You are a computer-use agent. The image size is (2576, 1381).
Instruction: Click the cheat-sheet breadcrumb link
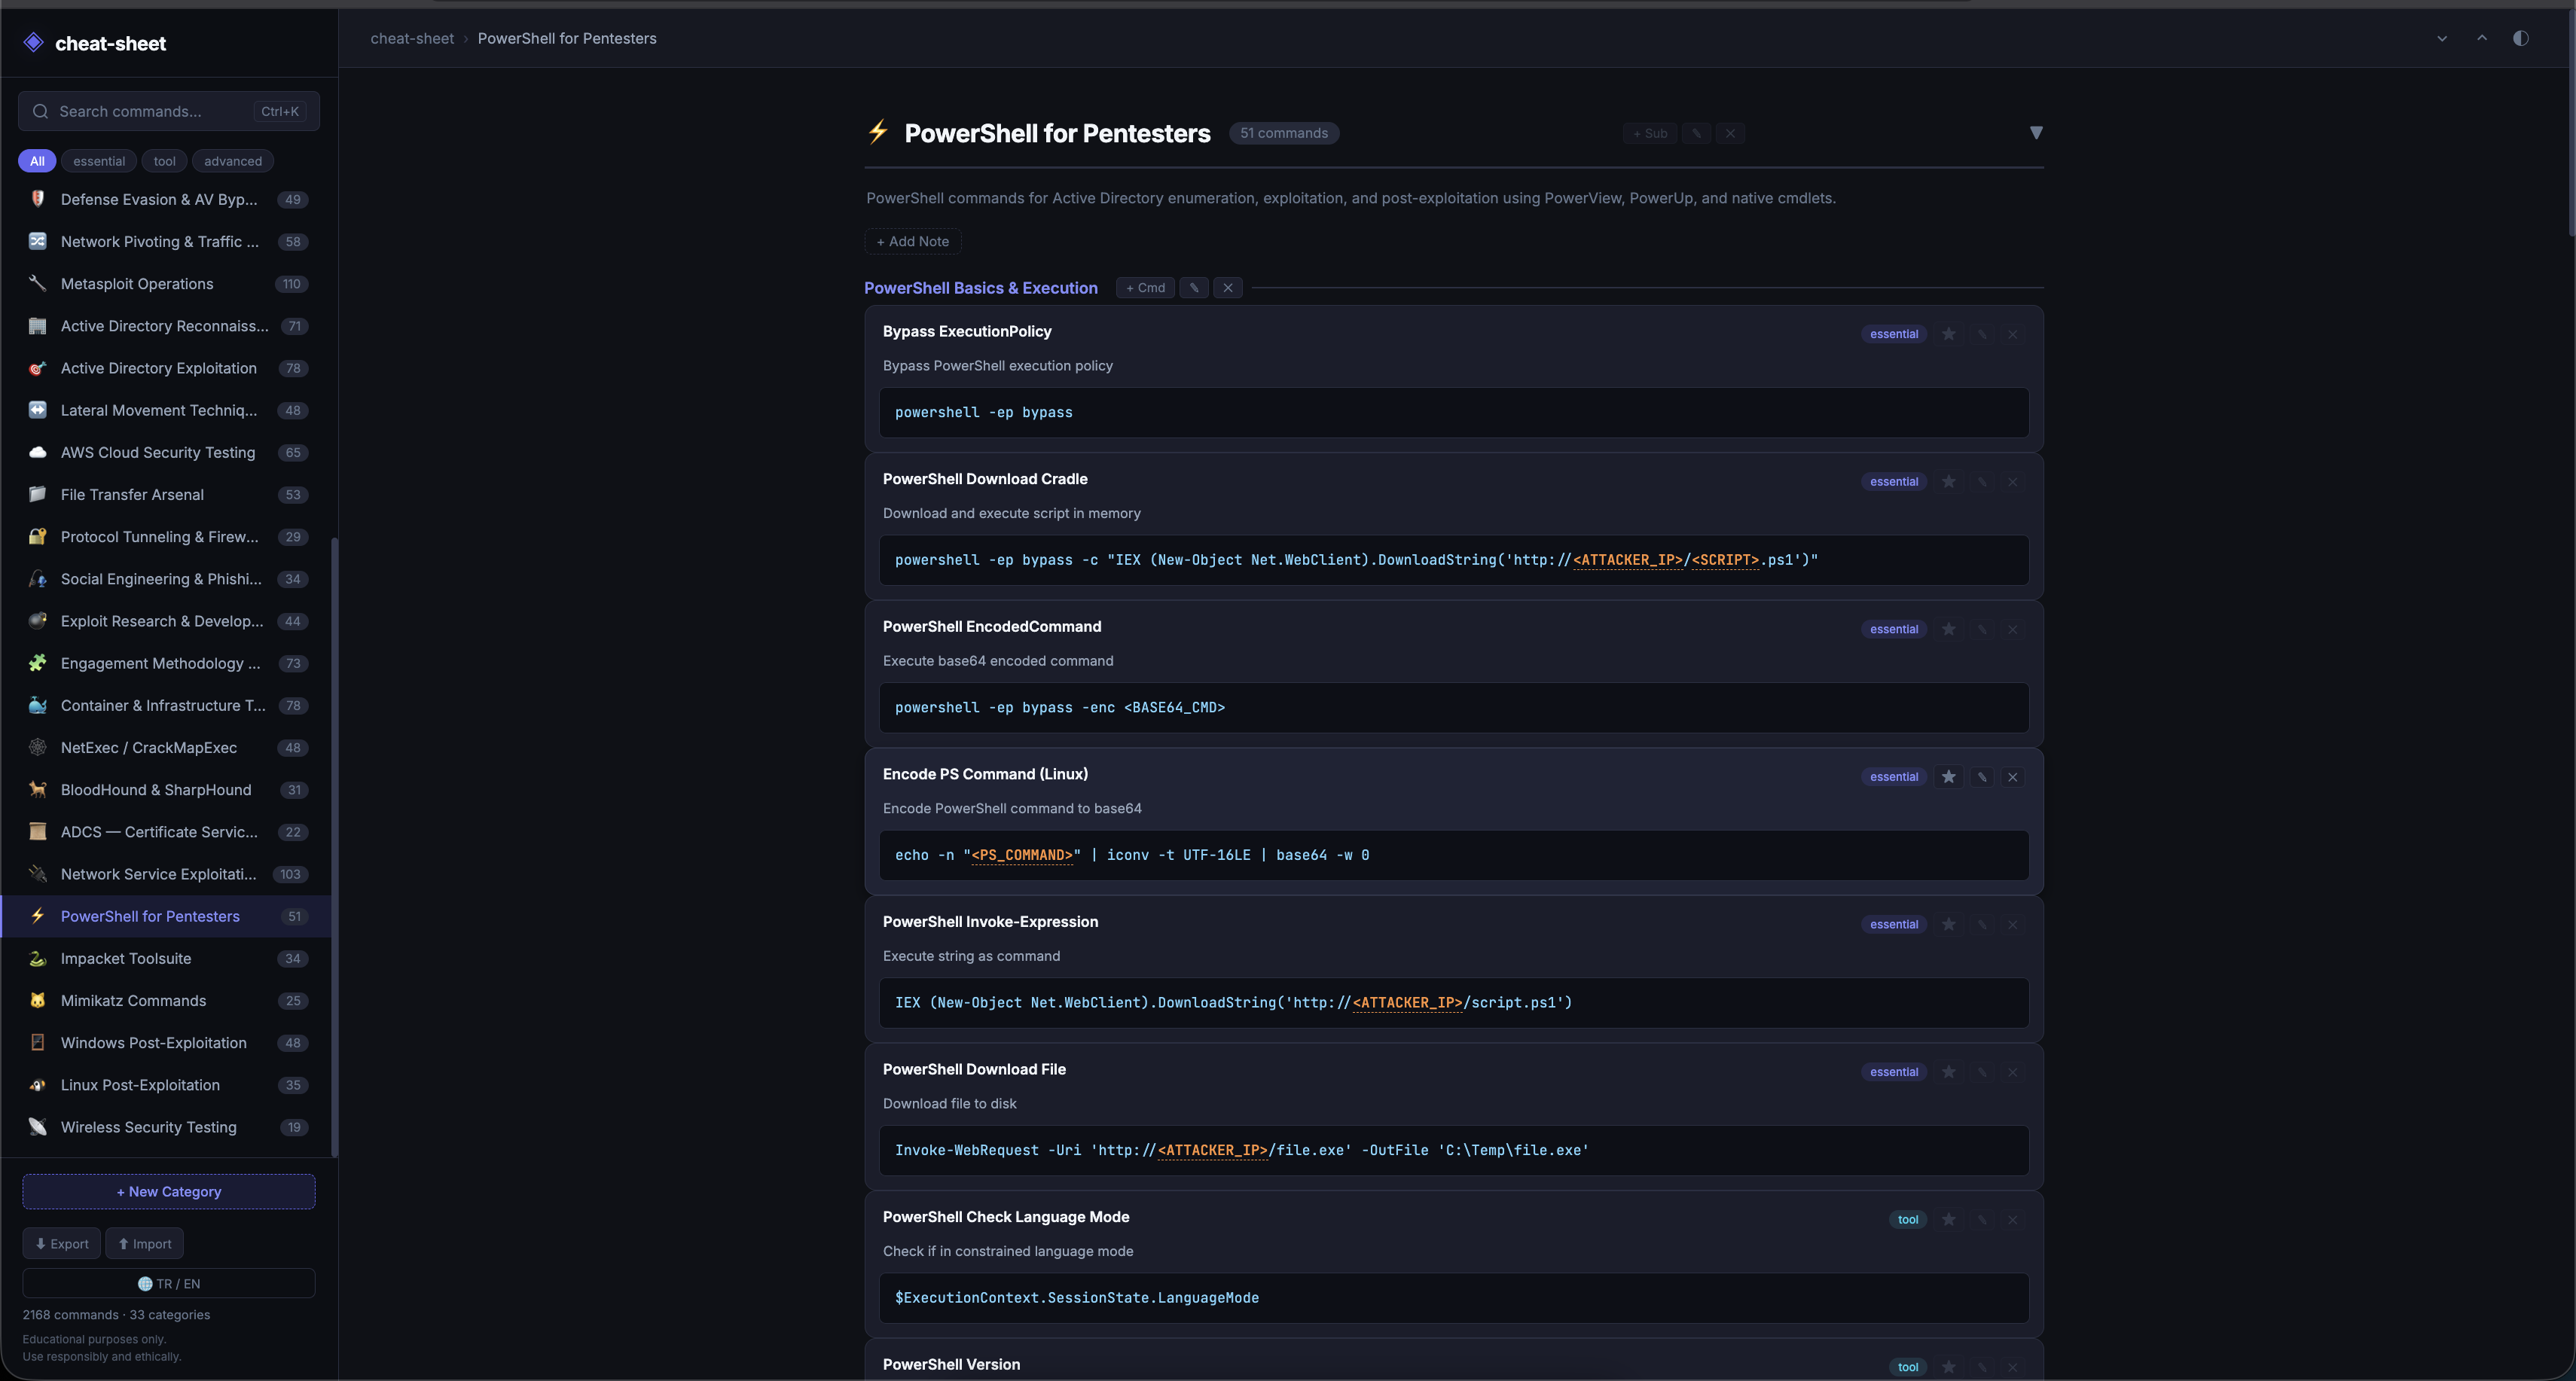click(412, 38)
